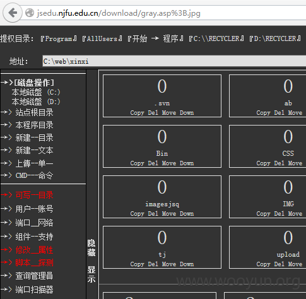Click Del under .svn folder
Viewport: 306px width, 299px height.
click(153, 113)
